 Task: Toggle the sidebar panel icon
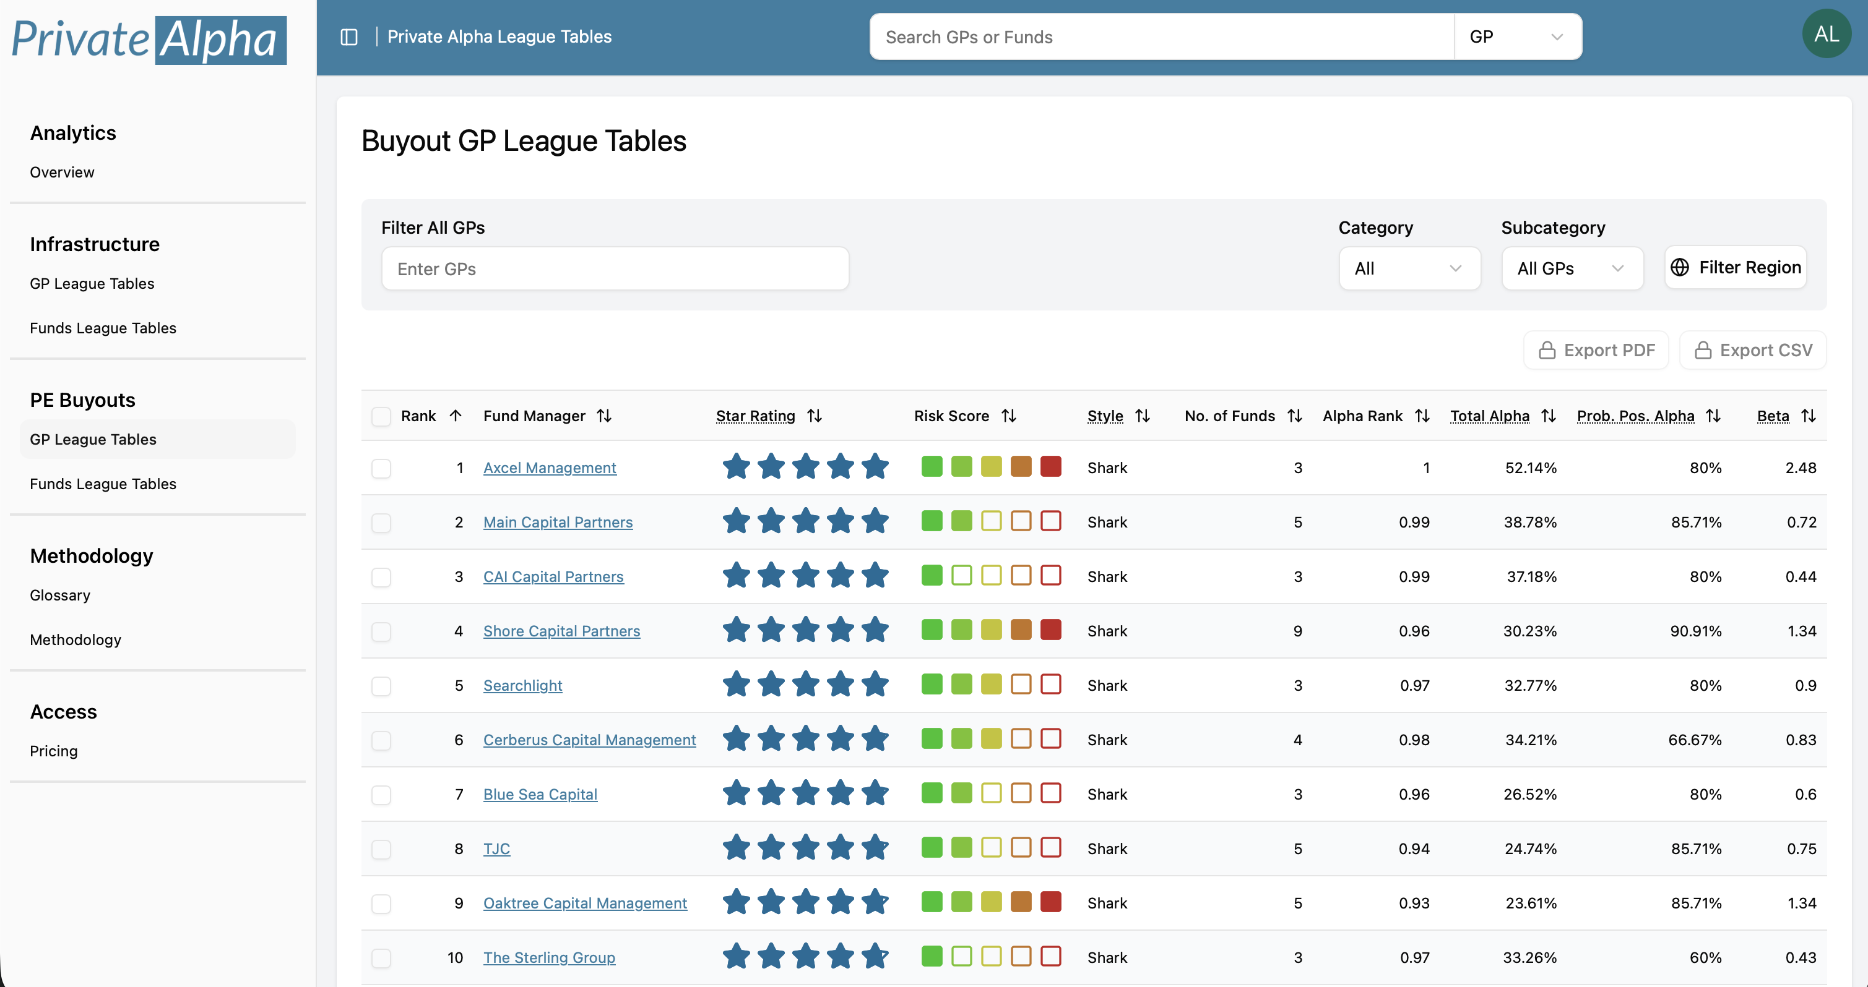[x=349, y=37]
